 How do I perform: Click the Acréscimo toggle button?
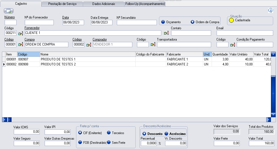(175, 134)
